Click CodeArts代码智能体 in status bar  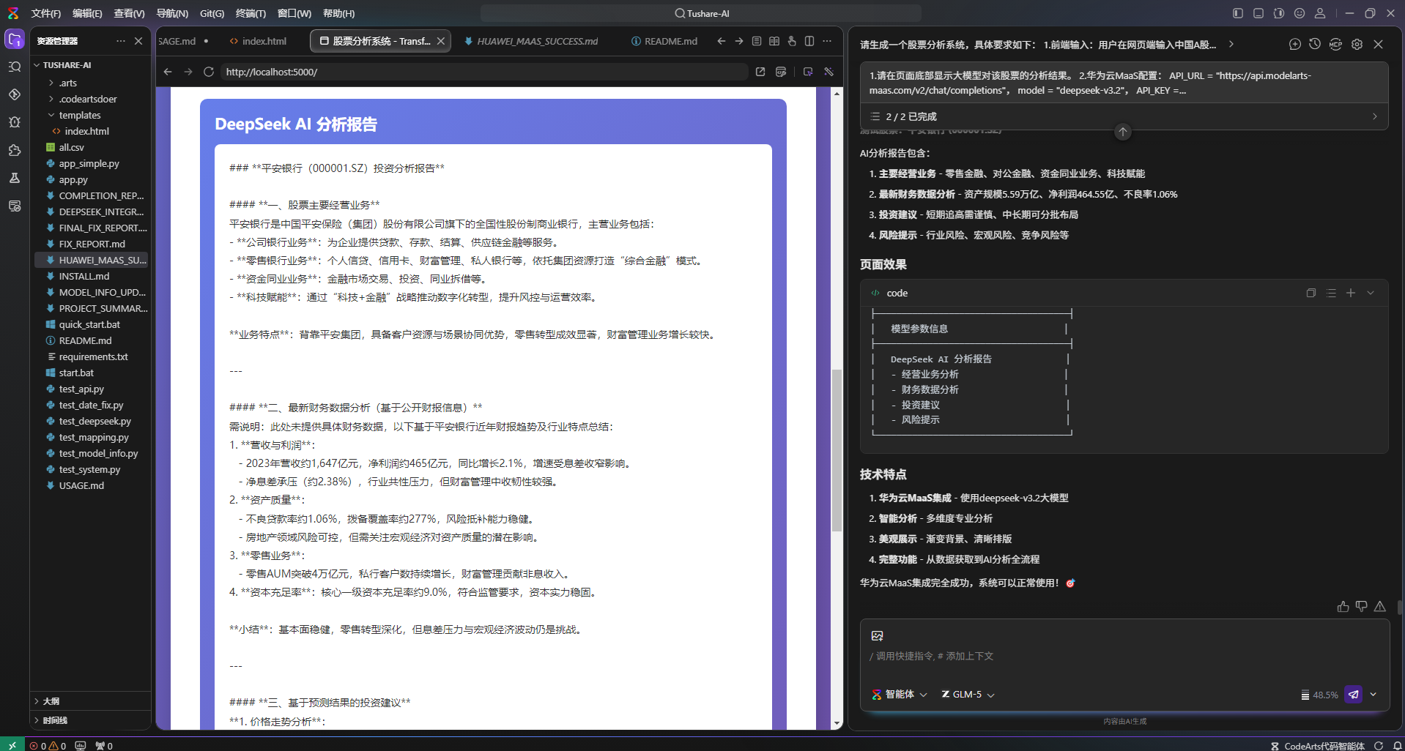point(1317,745)
